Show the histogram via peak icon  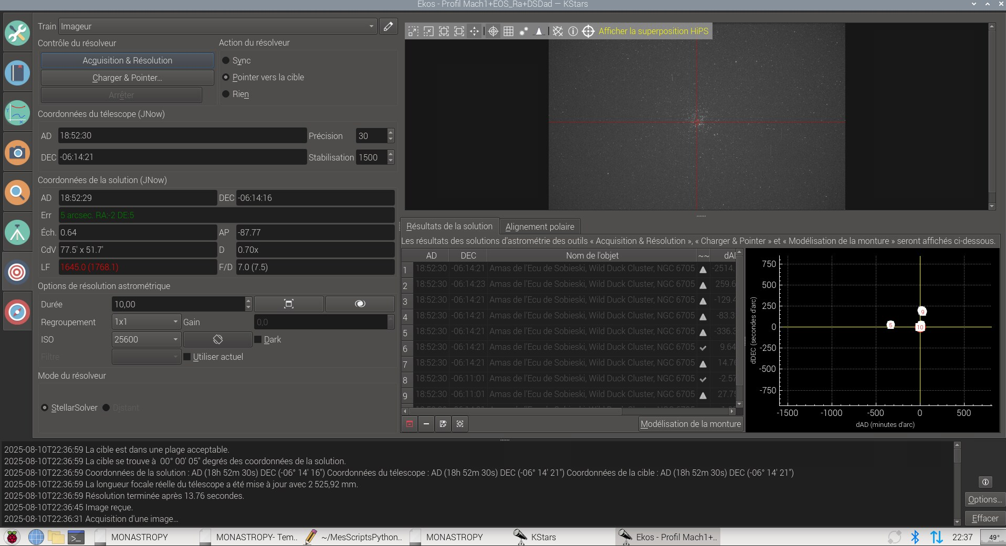[x=539, y=31]
